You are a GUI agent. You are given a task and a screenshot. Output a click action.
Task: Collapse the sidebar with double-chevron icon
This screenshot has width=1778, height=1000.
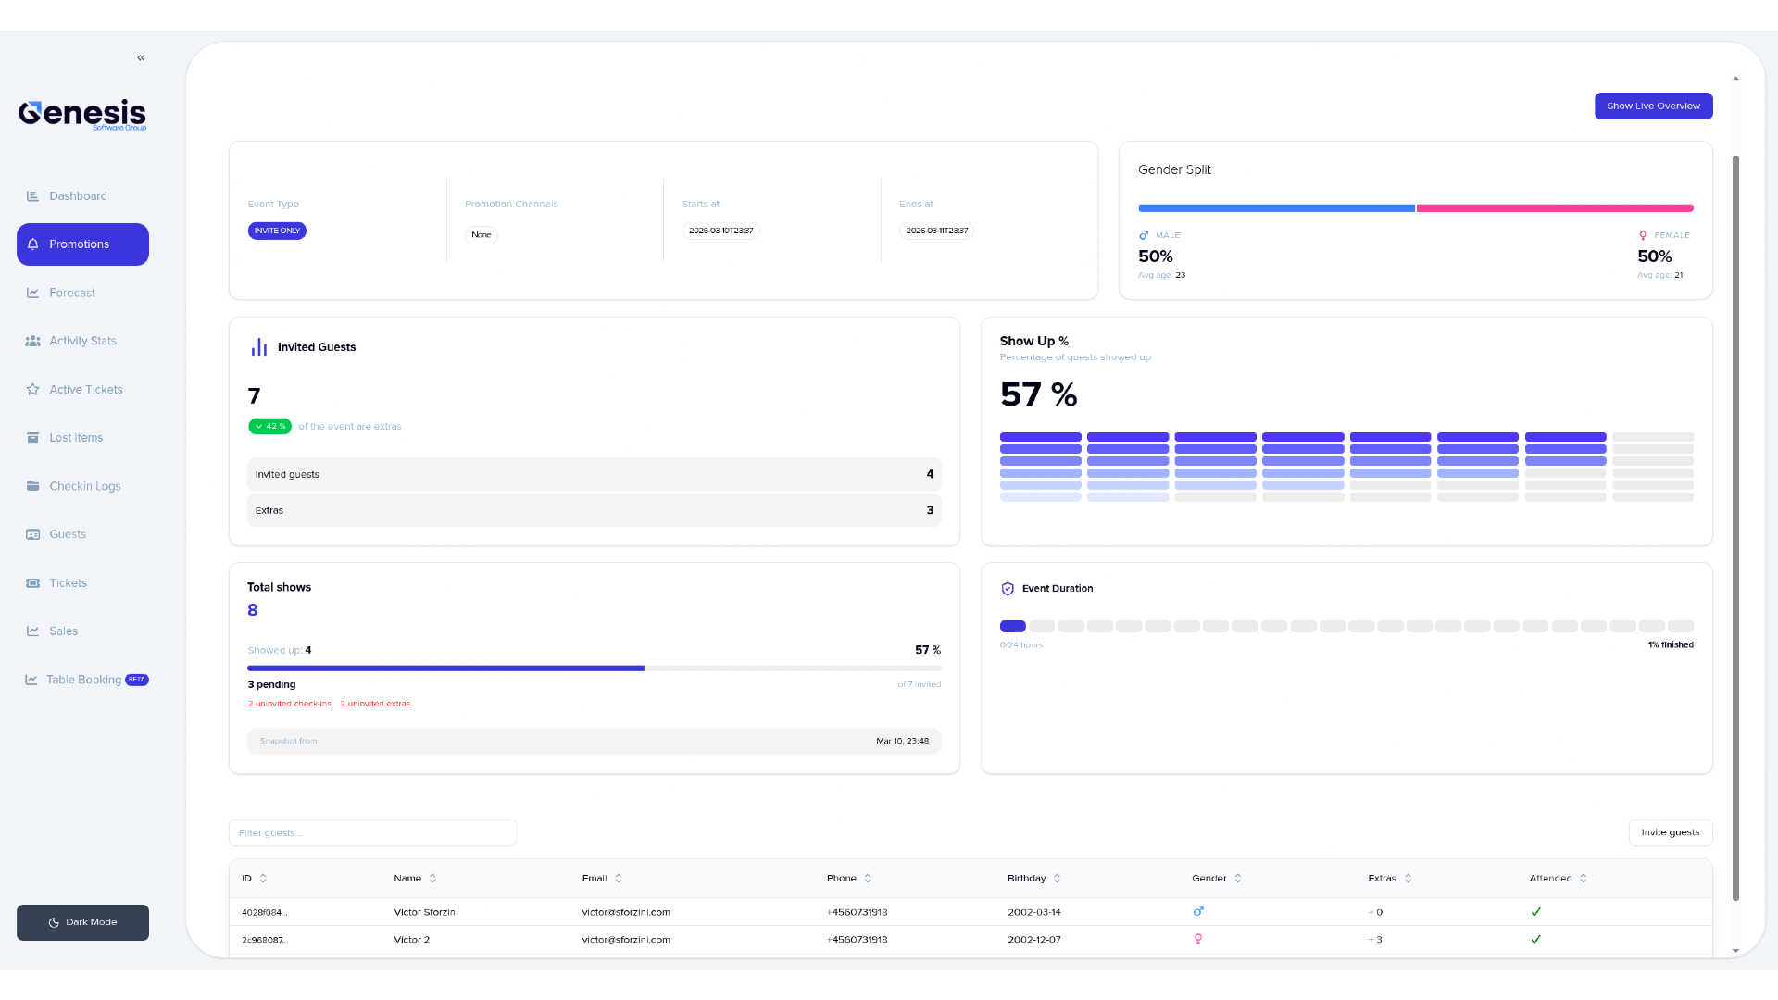(141, 57)
